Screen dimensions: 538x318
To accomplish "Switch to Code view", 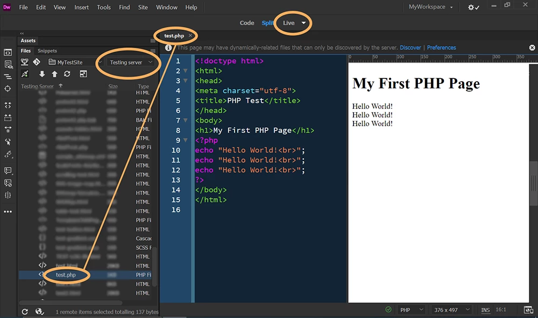I will (x=247, y=23).
